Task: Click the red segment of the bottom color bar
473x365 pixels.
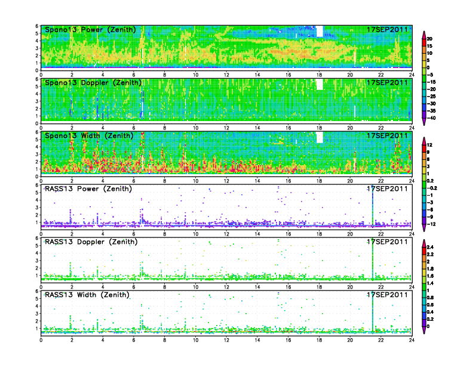Action: (424, 251)
